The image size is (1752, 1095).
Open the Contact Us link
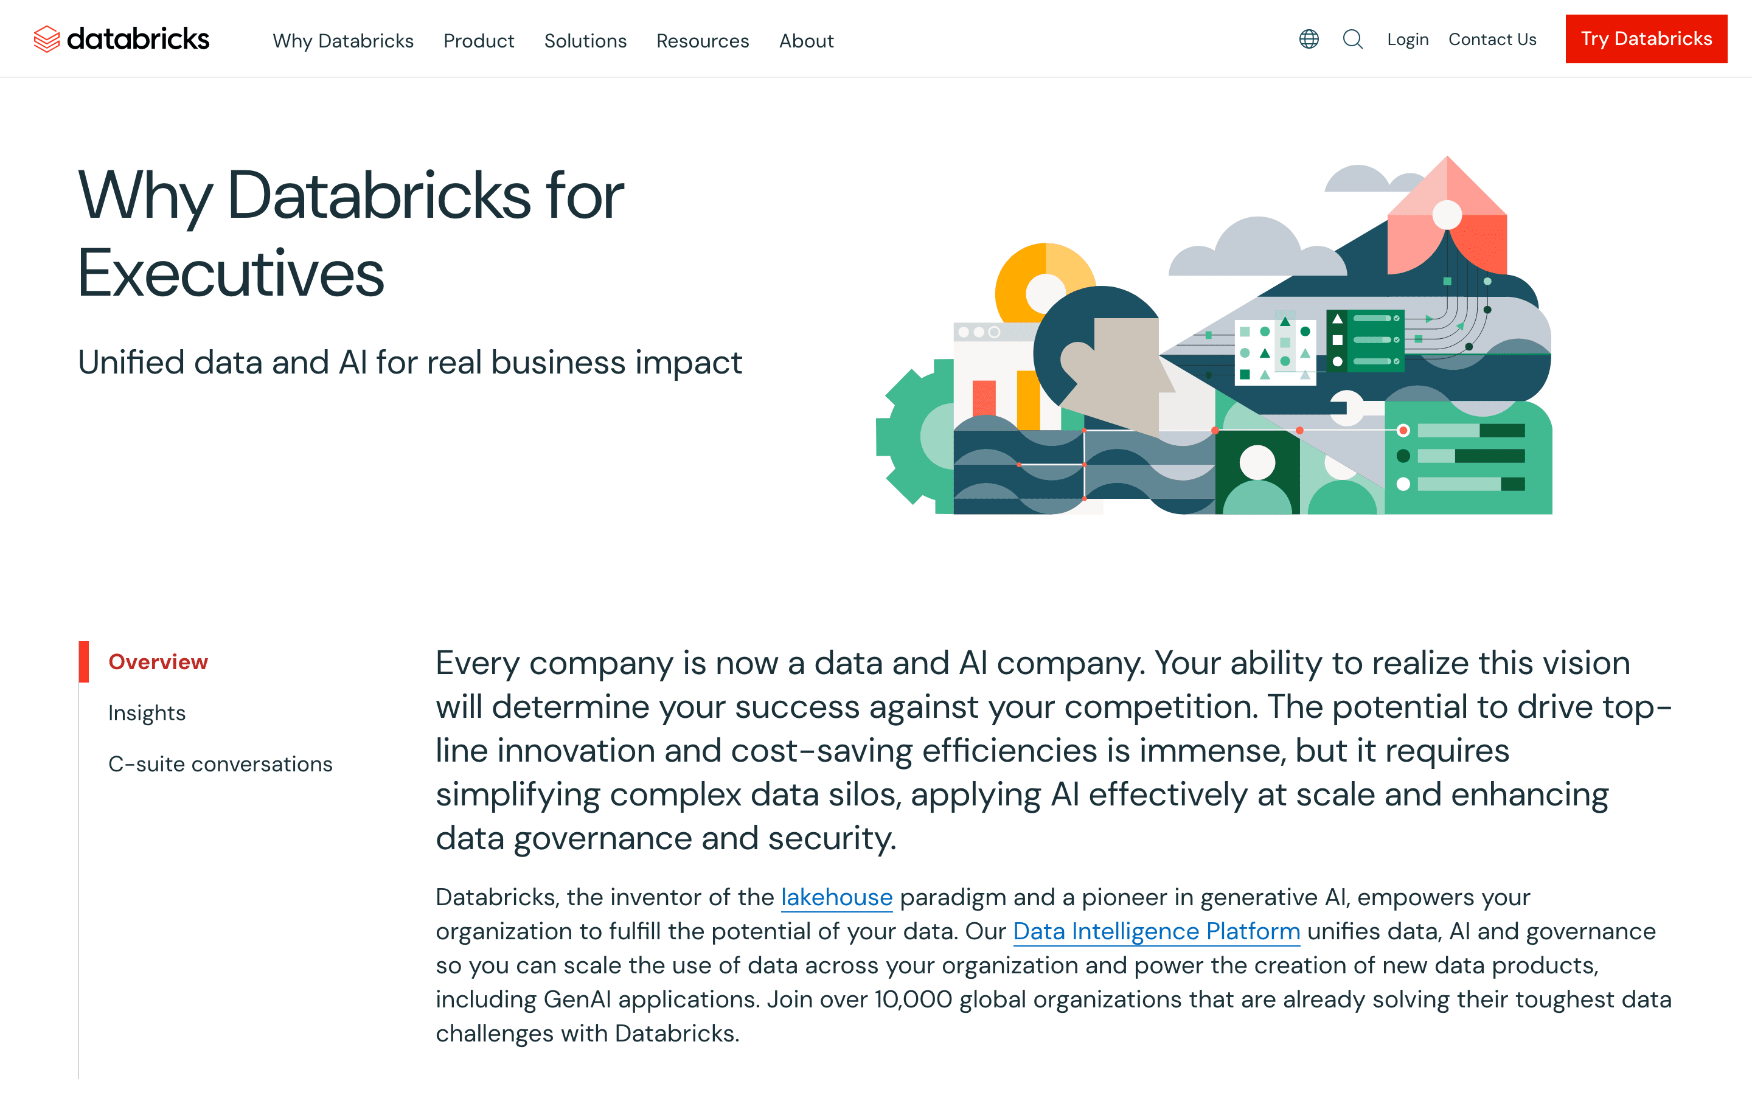click(1492, 39)
